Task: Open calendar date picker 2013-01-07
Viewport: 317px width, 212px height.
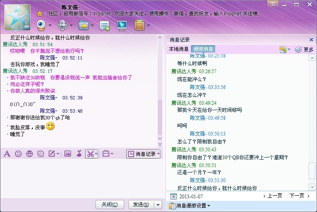Action: pos(174,196)
